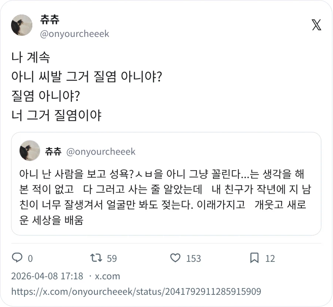The width and height of the screenshot is (333, 307).
Task: Click the quoted tweet's profile avatar
Action: [x=30, y=151]
